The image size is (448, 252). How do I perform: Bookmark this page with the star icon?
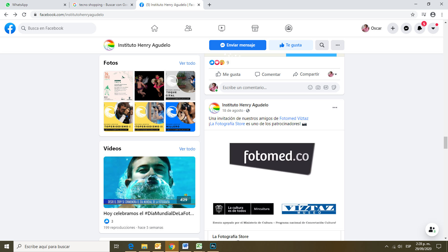click(x=412, y=15)
